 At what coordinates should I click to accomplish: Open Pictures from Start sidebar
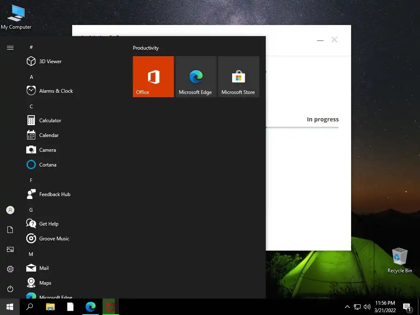[x=10, y=249]
